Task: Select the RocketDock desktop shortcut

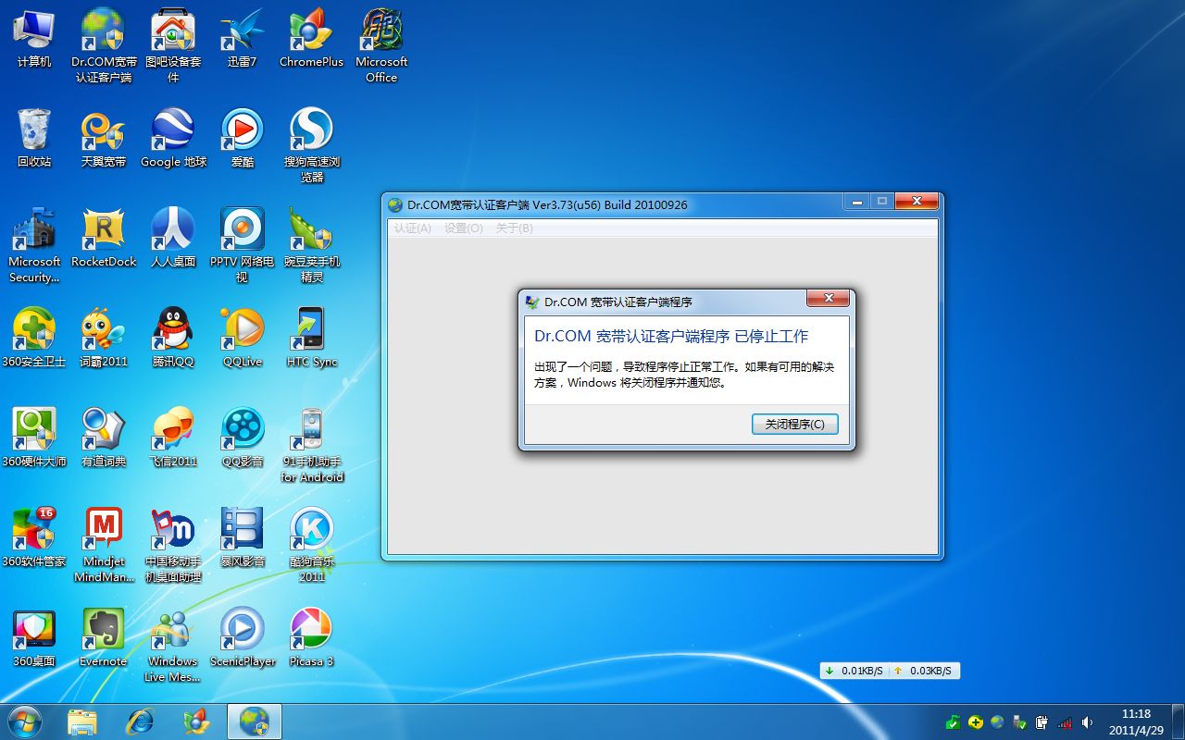Action: point(104,239)
